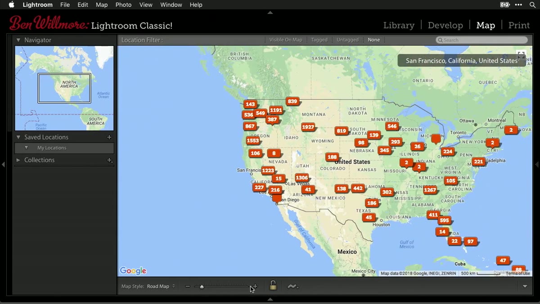The width and height of the screenshot is (540, 304).
Task: Expand the Collections panel
Action: click(18, 160)
